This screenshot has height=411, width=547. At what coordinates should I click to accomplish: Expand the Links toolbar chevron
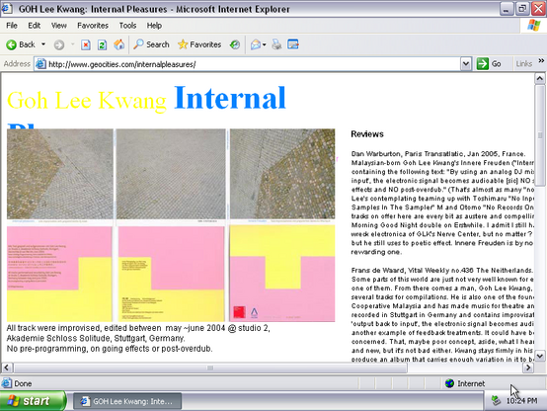(541, 60)
